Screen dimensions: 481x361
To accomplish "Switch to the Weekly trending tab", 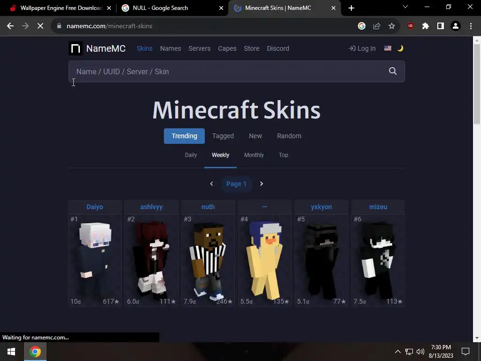I will tap(221, 155).
